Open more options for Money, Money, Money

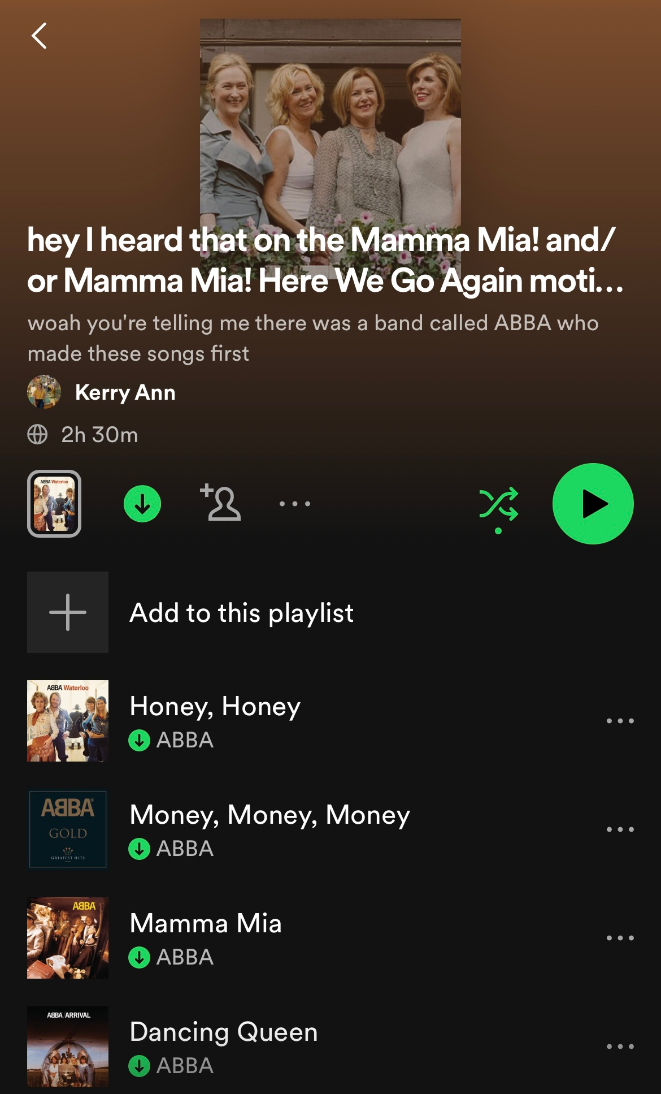(620, 829)
